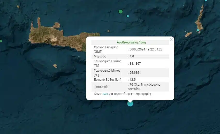Screen dimensions: 220x134
Task: Click the teal marker at the top-right corner
Action: click(206, 1)
